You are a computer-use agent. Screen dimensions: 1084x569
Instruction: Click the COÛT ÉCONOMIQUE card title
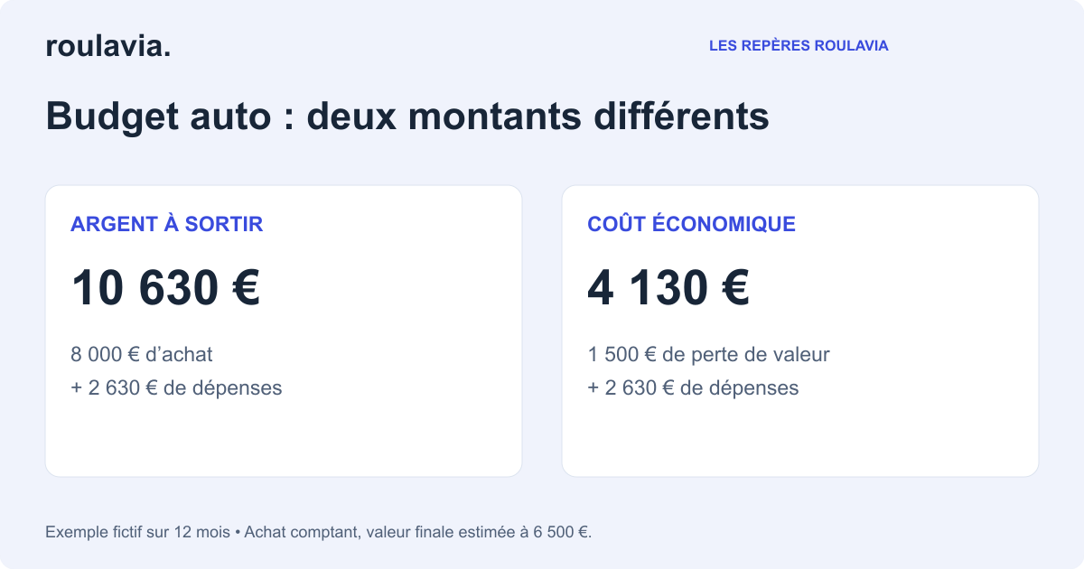tap(691, 224)
